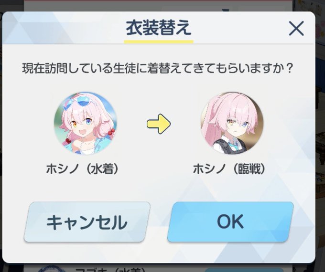The height and width of the screenshot is (272, 325).
Task: Select the ホシノ（臨戦） name label
Action: pyautogui.click(x=229, y=169)
